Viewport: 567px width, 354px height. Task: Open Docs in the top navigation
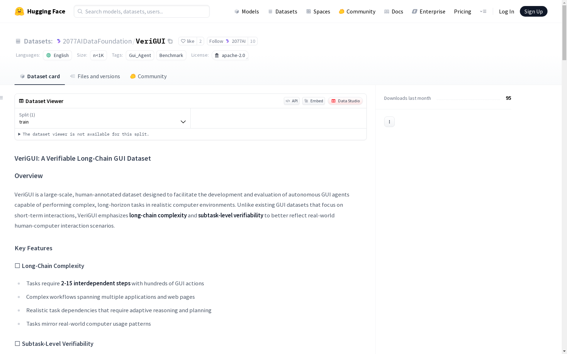click(x=394, y=11)
